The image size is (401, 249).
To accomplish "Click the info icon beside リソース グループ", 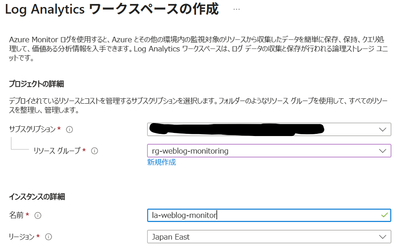I will pyautogui.click(x=94, y=151).
